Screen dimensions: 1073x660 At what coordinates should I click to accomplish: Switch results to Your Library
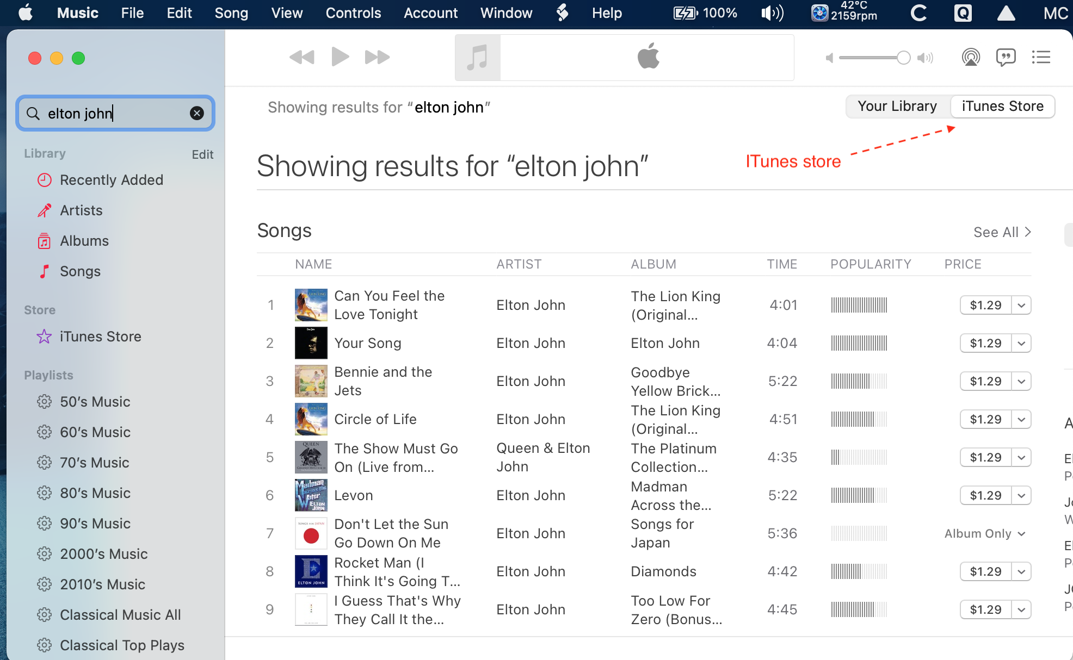(897, 106)
